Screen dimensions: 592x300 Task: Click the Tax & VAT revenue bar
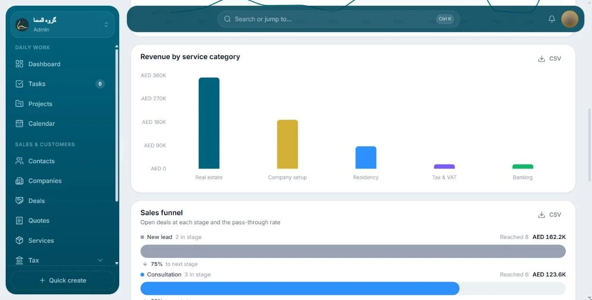444,167
